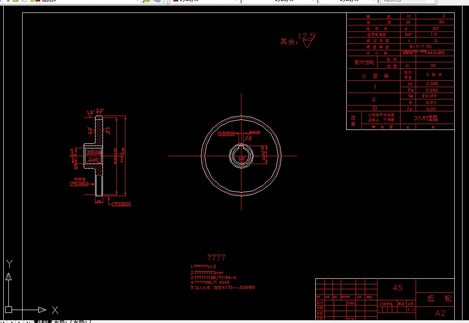
Task: Select note line ending in 2mm
Action: click(207, 273)
